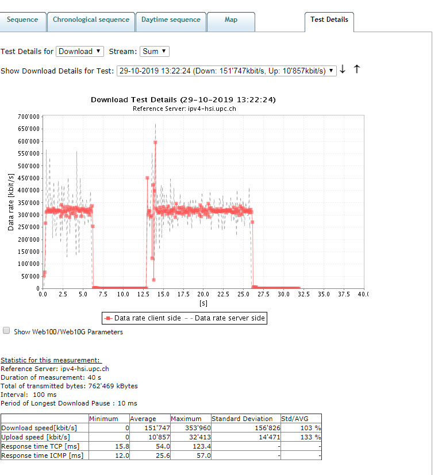Click the up arrow next to test selector
This screenshot has width=438, height=475.
356,69
